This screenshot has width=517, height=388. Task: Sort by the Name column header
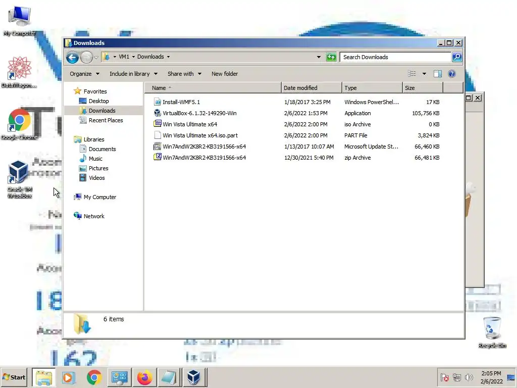point(213,88)
